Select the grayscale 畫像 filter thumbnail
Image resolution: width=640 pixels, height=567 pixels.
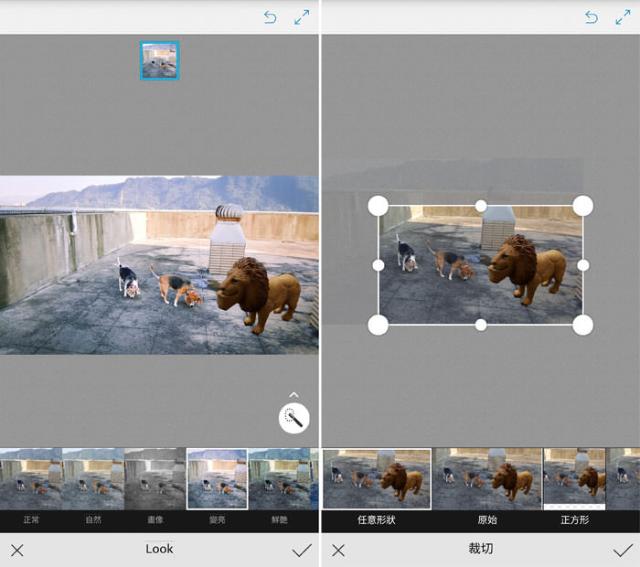point(155,479)
